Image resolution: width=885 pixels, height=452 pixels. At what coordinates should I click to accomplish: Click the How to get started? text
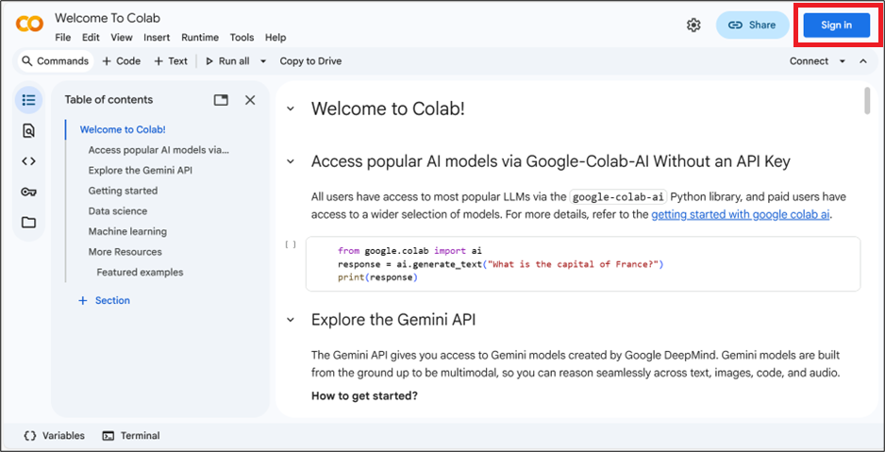point(364,395)
